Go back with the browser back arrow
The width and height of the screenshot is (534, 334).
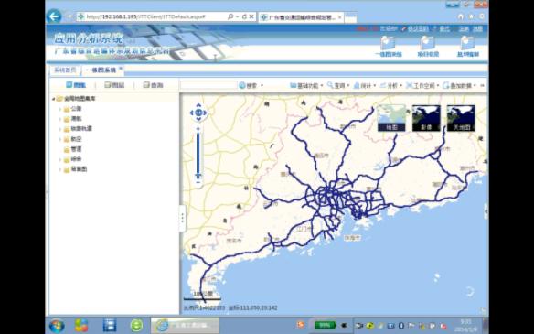(54, 16)
